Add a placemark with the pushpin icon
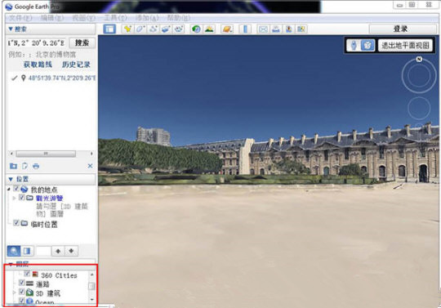The height and width of the screenshot is (308, 441). click(127, 29)
